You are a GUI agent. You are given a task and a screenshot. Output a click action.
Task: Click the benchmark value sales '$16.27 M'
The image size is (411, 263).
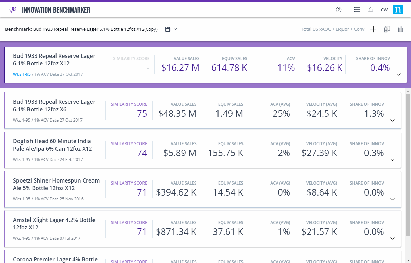tap(180, 68)
